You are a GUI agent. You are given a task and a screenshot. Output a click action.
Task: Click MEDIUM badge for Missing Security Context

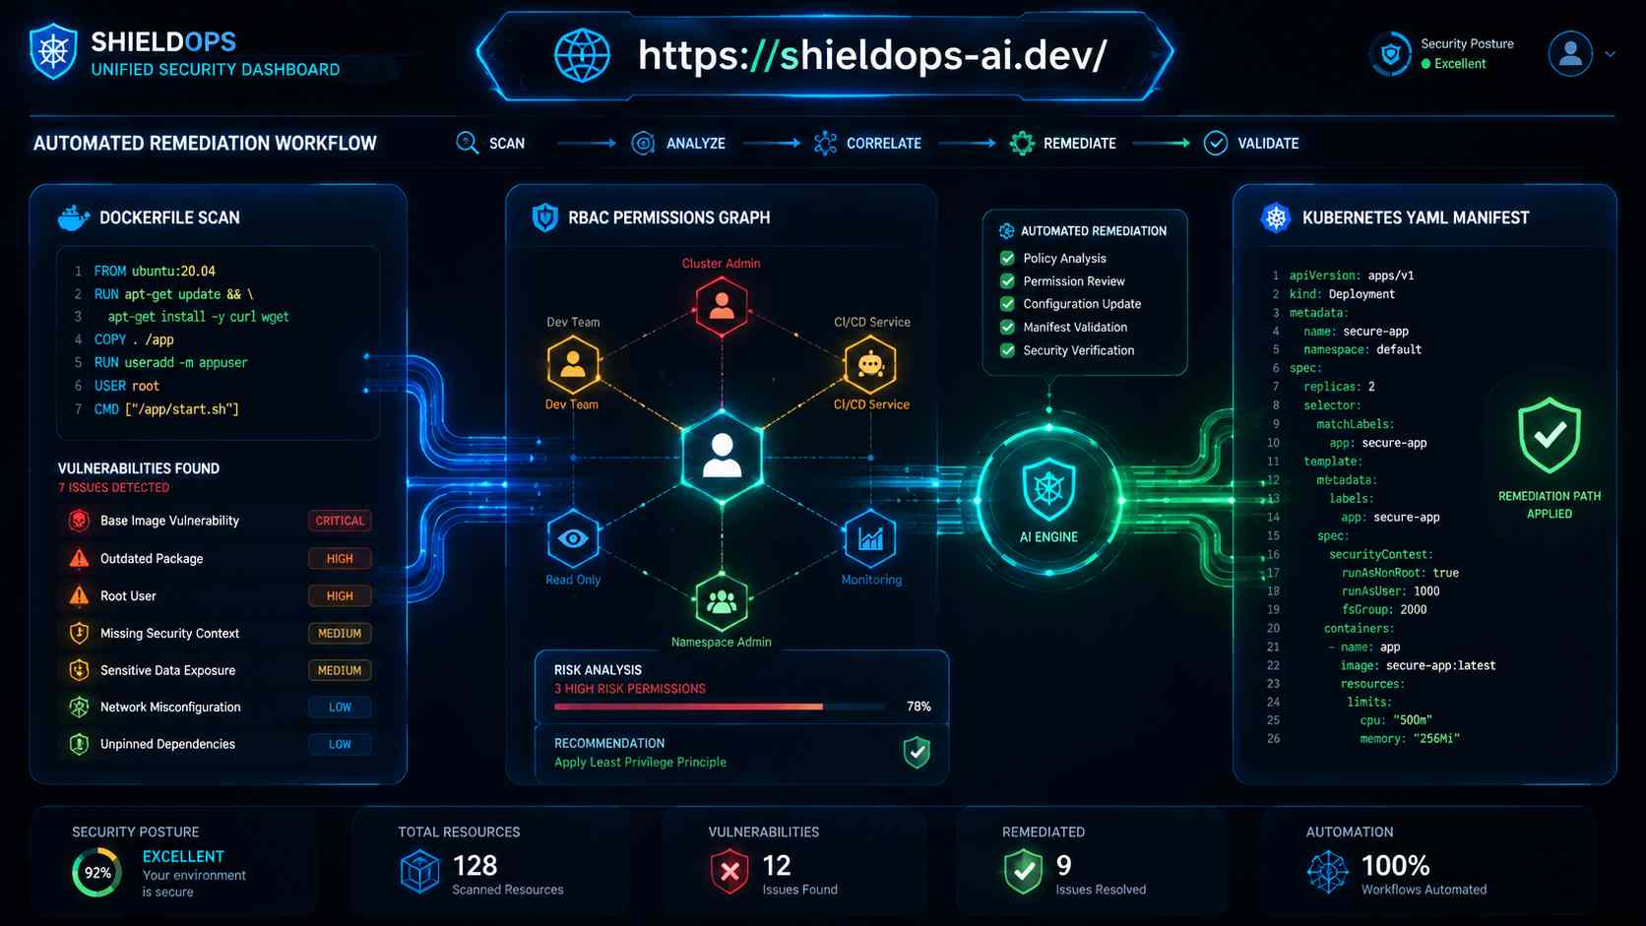[x=340, y=633]
